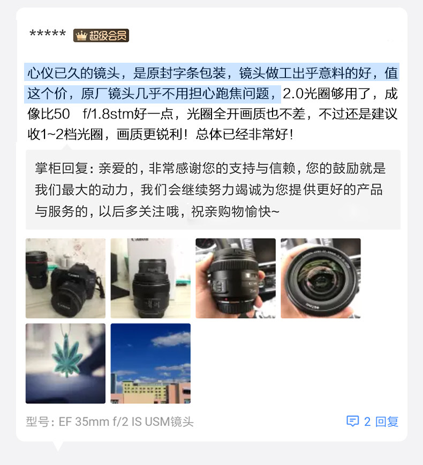423x465 pixels.
Task: Open the camera with two lenses photo
Action: (x=65, y=278)
